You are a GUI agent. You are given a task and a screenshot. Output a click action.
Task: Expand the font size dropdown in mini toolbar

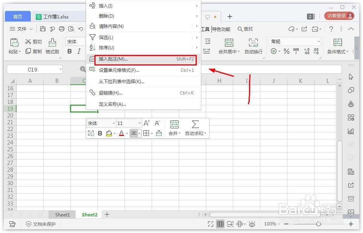click(140, 123)
